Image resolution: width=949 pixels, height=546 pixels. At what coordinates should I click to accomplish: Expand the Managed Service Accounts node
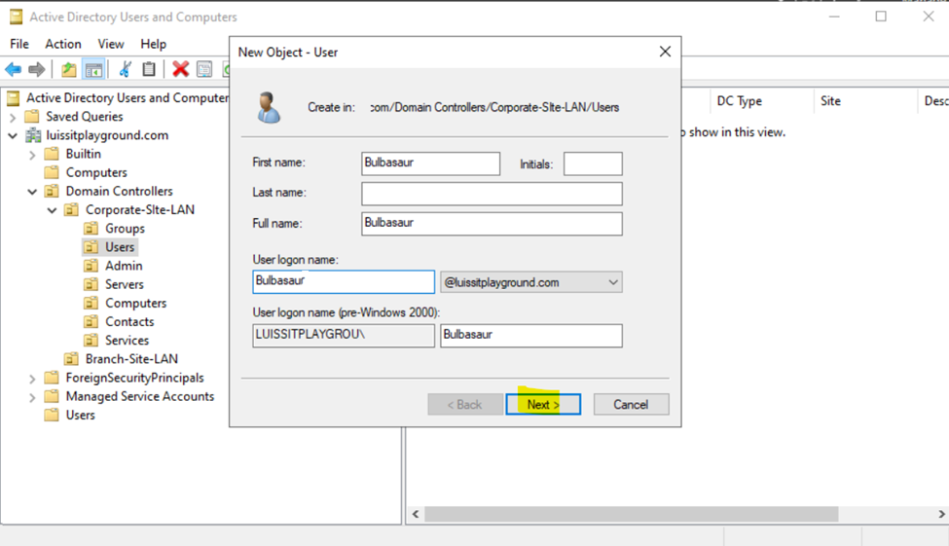(x=33, y=397)
